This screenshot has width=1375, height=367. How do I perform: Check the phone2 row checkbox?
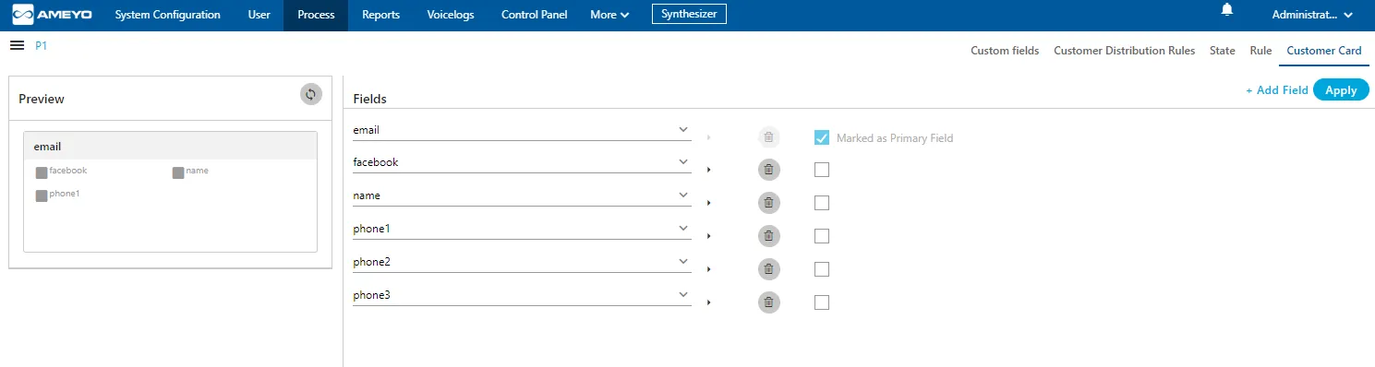click(x=822, y=269)
